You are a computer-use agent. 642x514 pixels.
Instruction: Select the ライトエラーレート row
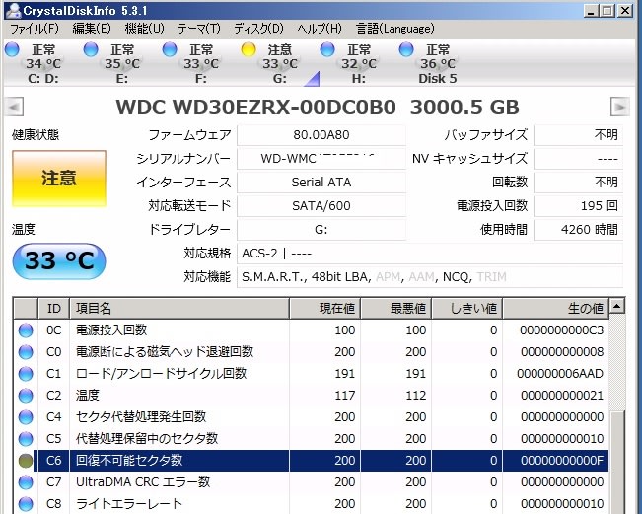pos(312,504)
